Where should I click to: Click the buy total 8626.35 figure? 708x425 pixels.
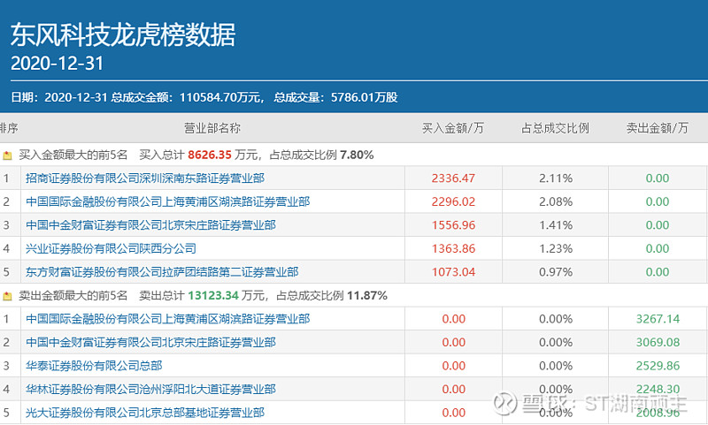pyautogui.click(x=210, y=155)
